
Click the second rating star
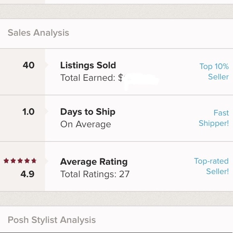tap(13, 161)
